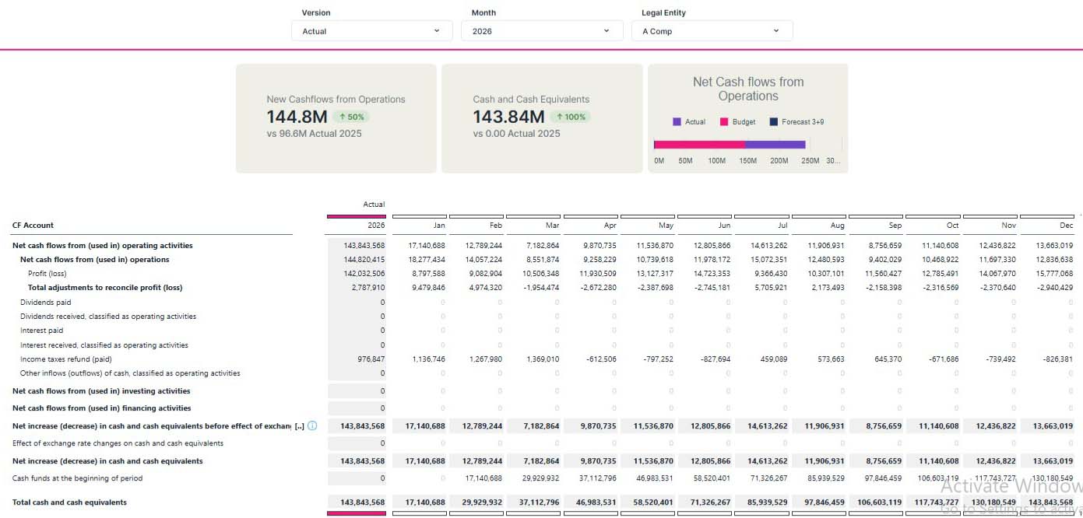This screenshot has height=518, width=1083.
Task: Click the Legal Entity dropdown chevron arrow
Action: [x=776, y=31]
